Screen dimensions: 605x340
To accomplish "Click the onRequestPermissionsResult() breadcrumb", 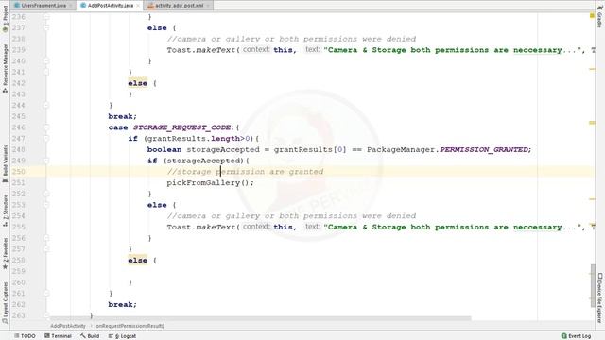I will pos(130,326).
